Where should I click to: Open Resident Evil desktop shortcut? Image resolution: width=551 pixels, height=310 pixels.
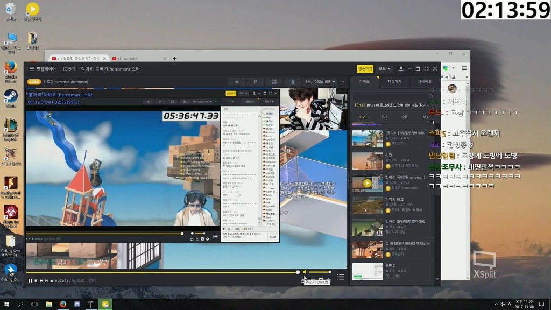[11, 187]
